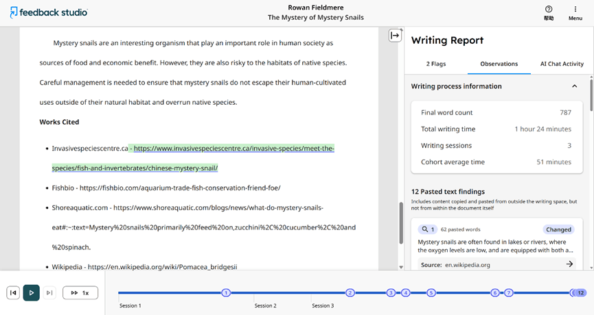Select timeline marker 12 at the end
The width and height of the screenshot is (594, 315).
point(580,292)
